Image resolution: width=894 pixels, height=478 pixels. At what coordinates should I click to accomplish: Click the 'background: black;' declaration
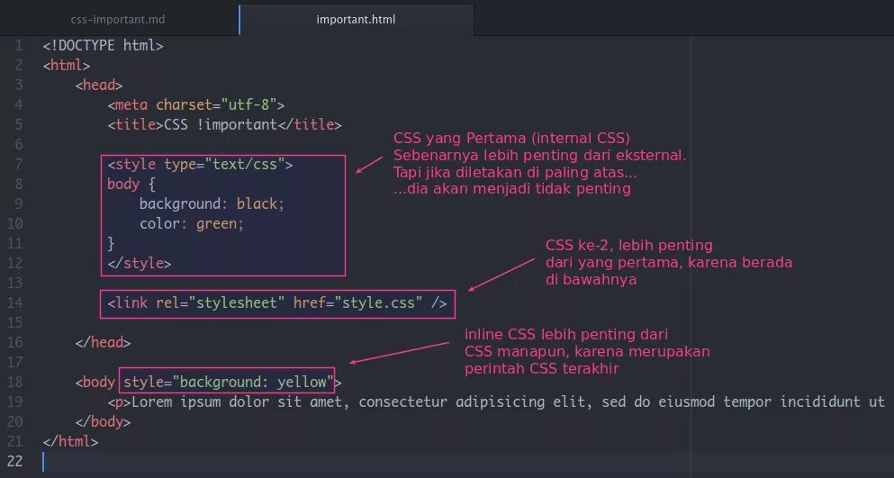[212, 204]
